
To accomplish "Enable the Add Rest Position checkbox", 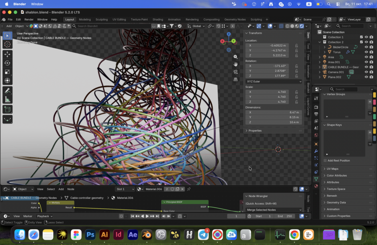I will pos(325,160).
